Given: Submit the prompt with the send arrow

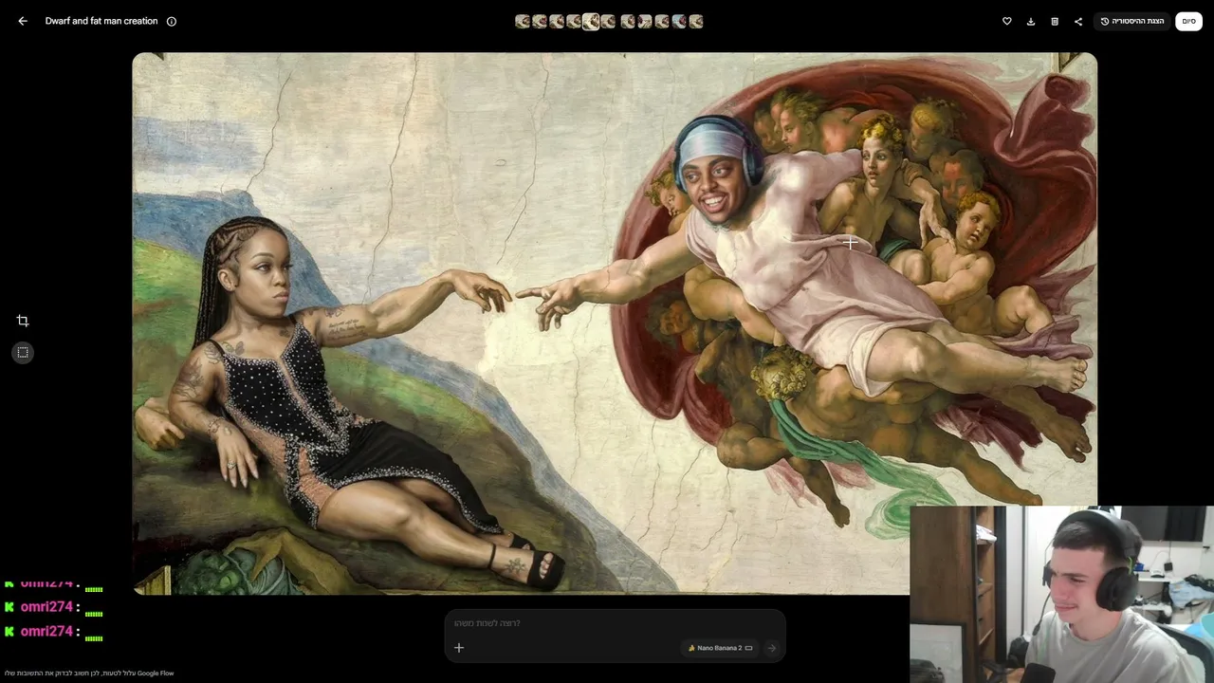Looking at the screenshot, I should click(x=771, y=648).
